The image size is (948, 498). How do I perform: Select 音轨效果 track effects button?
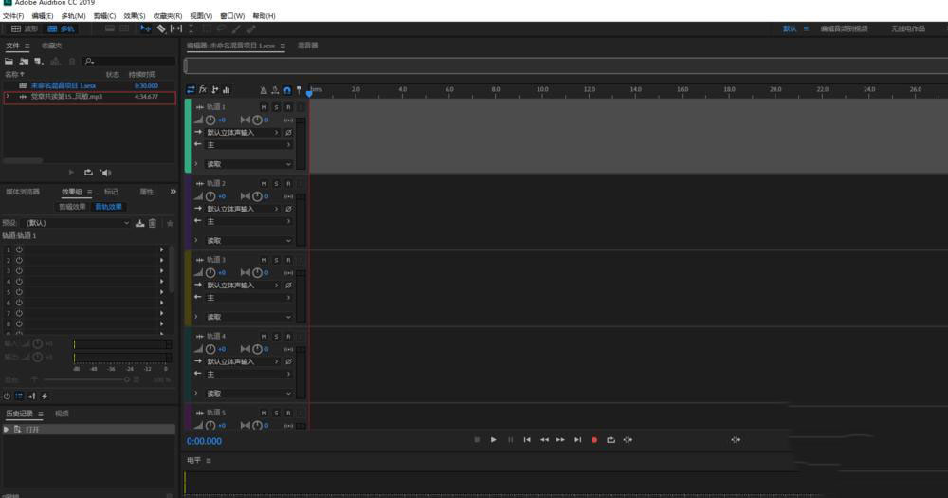coord(109,207)
